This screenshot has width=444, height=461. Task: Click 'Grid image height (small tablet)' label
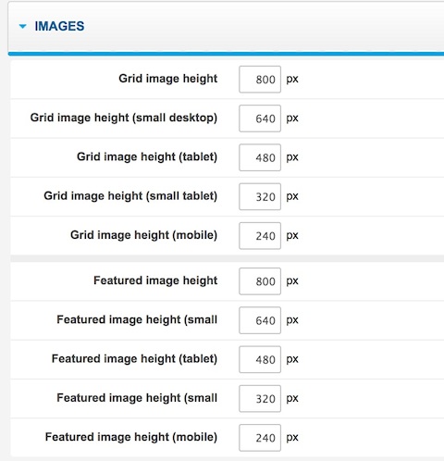point(130,196)
